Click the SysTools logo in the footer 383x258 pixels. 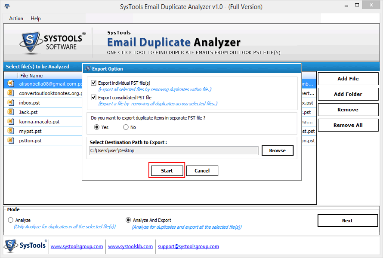click(x=25, y=246)
